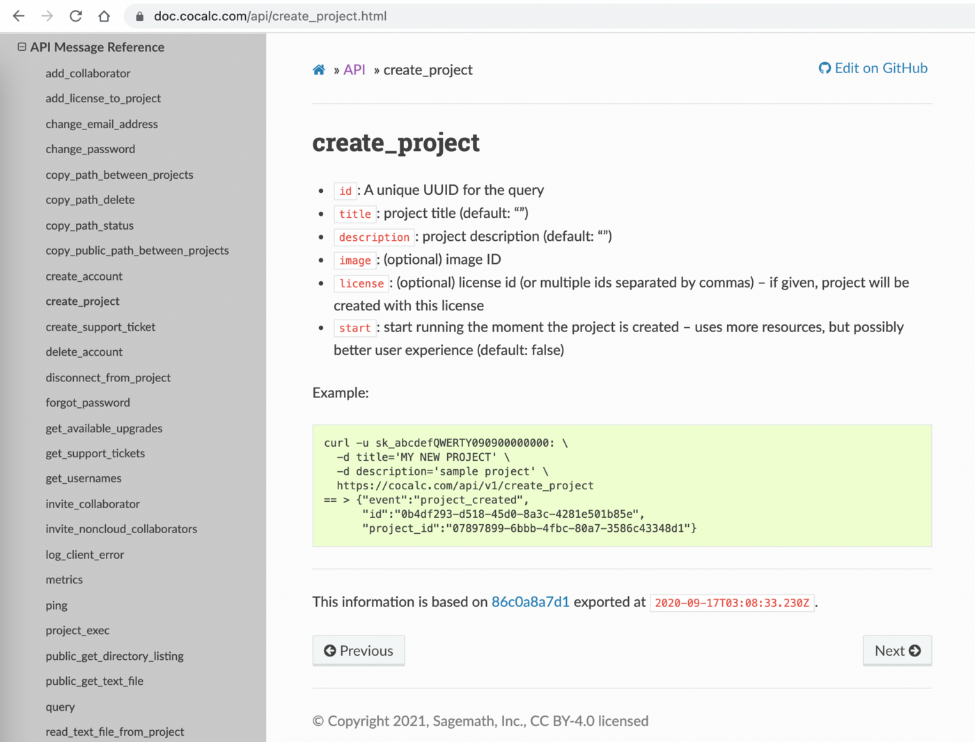Click the browser home icon
The height and width of the screenshot is (742, 975).
click(103, 15)
